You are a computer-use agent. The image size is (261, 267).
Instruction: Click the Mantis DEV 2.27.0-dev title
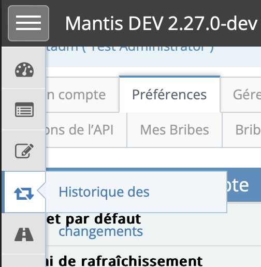point(161,23)
